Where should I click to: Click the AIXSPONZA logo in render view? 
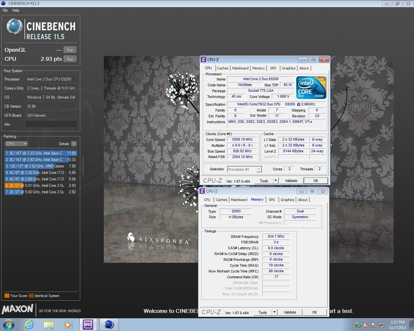158,239
